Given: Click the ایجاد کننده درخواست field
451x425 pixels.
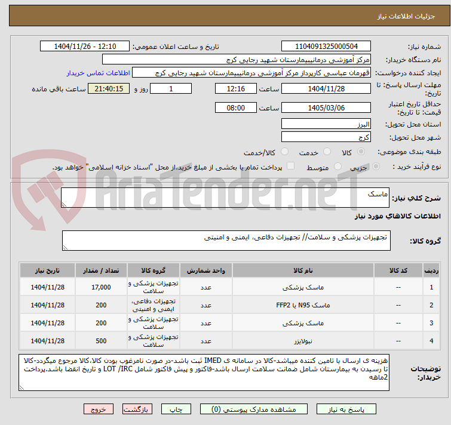Looking at the screenshot, I should pyautogui.click(x=251, y=73).
